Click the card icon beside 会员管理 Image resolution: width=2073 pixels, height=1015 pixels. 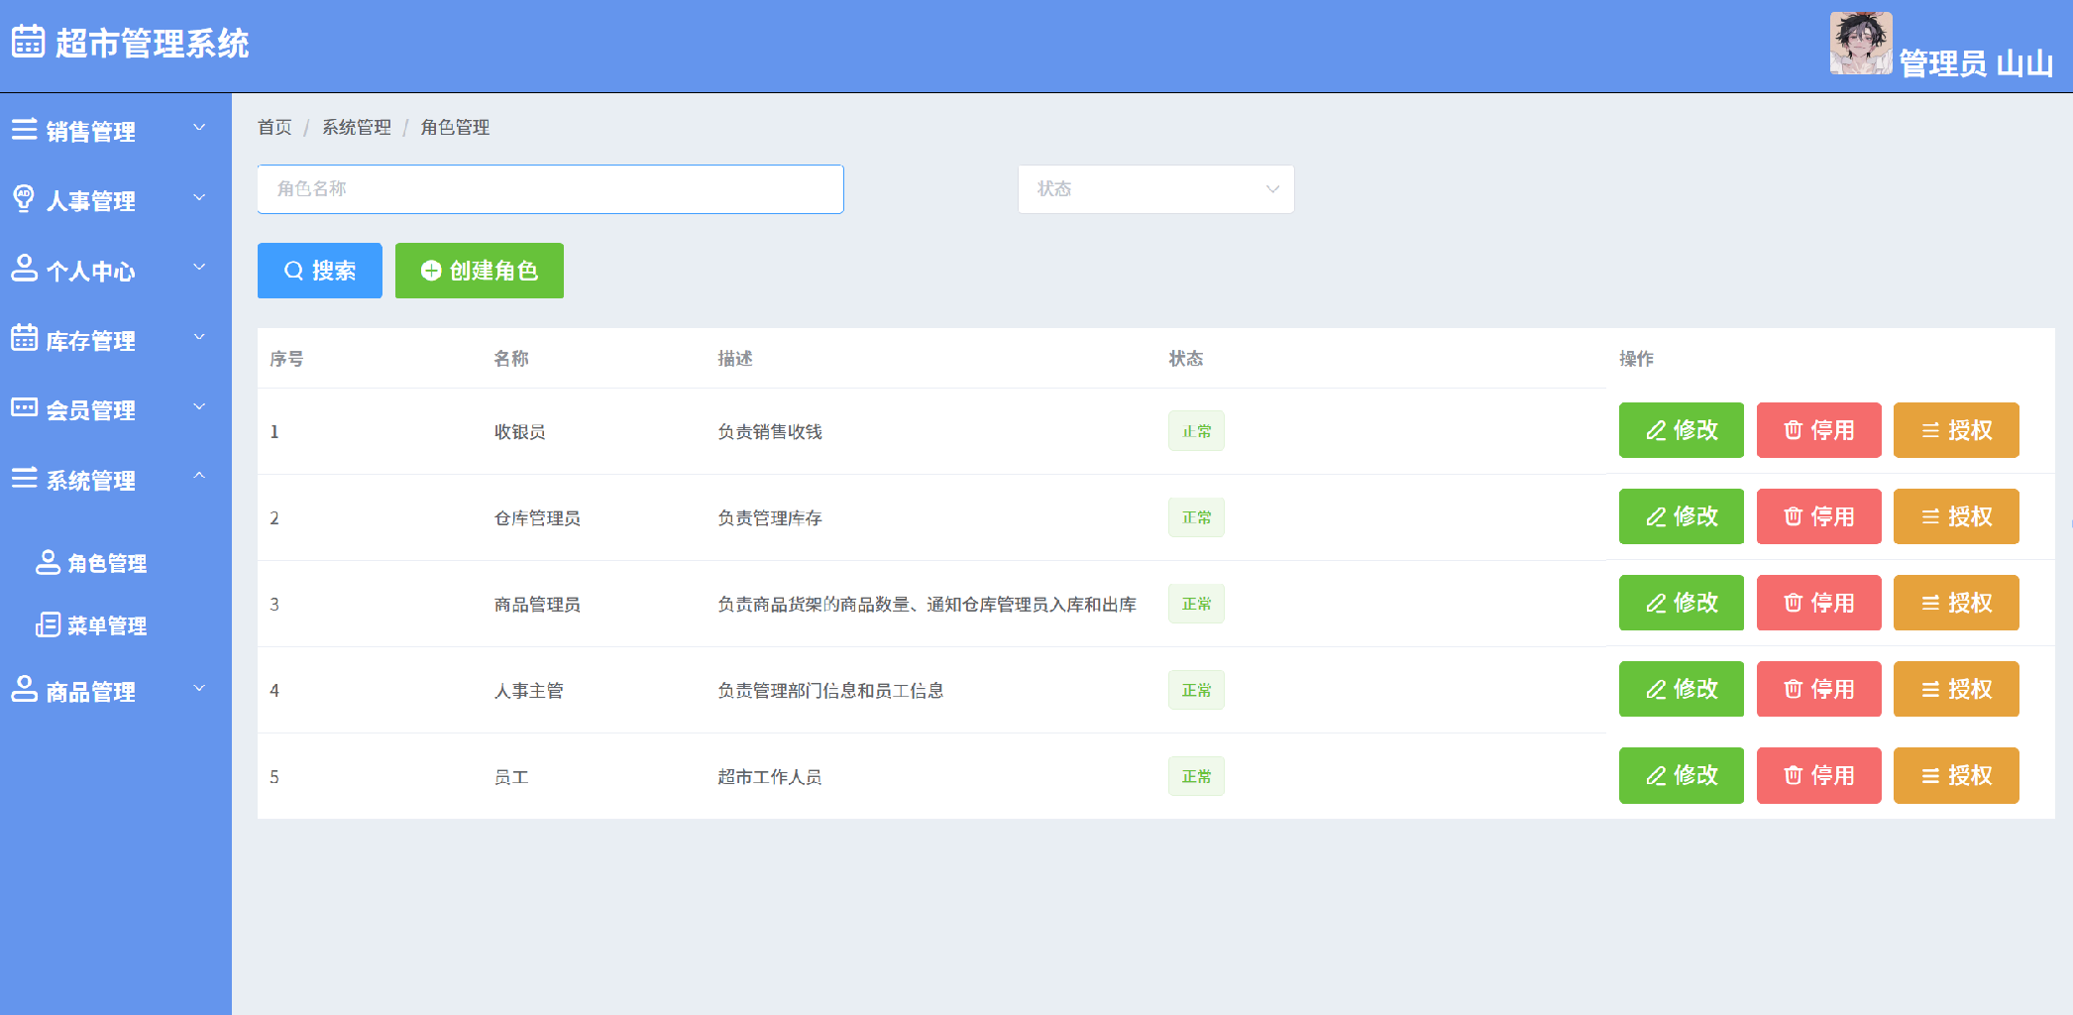tap(24, 408)
